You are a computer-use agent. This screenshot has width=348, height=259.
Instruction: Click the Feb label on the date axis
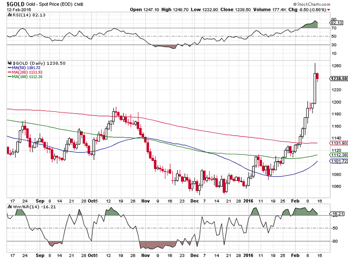tap(294, 201)
